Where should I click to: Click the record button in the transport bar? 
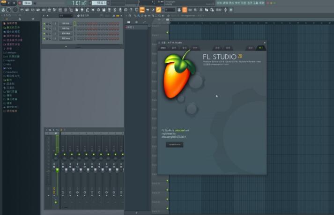click(x=20, y=3)
